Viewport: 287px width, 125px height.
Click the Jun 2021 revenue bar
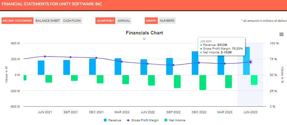tap(41, 68)
